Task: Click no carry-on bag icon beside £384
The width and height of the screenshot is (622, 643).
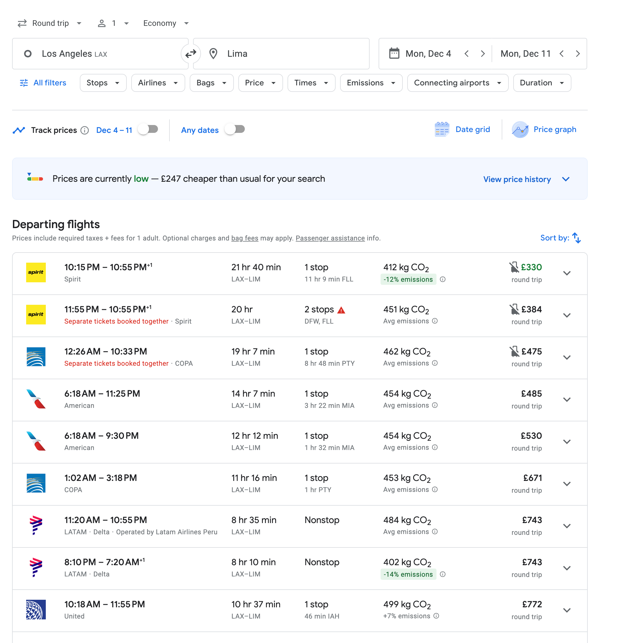Action: [x=514, y=309]
